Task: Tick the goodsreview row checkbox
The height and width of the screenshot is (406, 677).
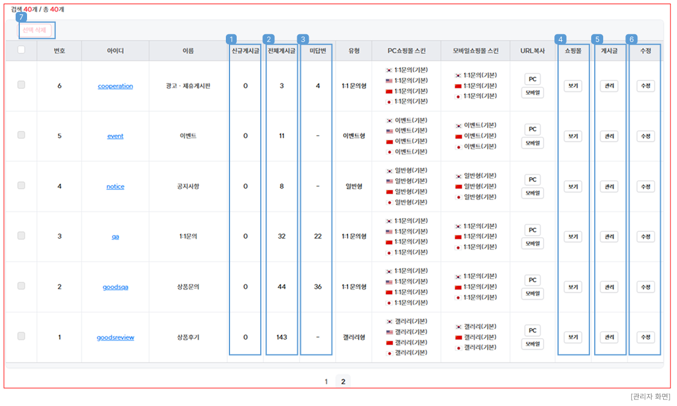Action: click(21, 336)
